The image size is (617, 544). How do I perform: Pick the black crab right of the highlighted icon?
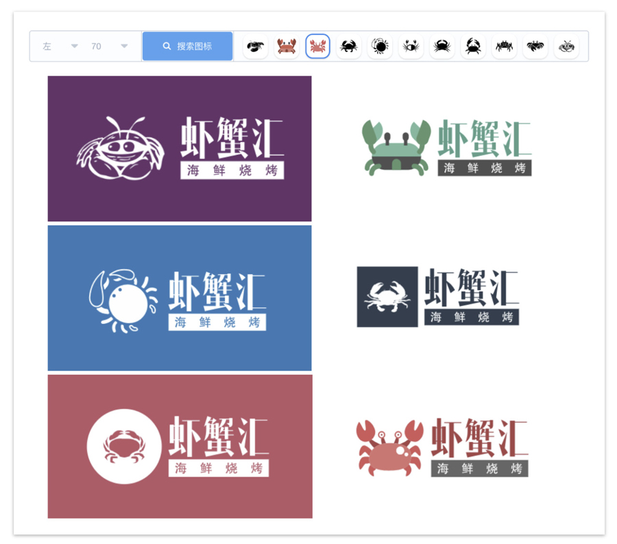click(348, 47)
